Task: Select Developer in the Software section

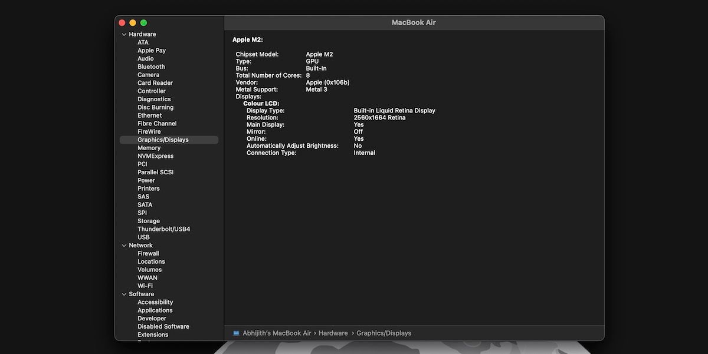Action: (152, 318)
